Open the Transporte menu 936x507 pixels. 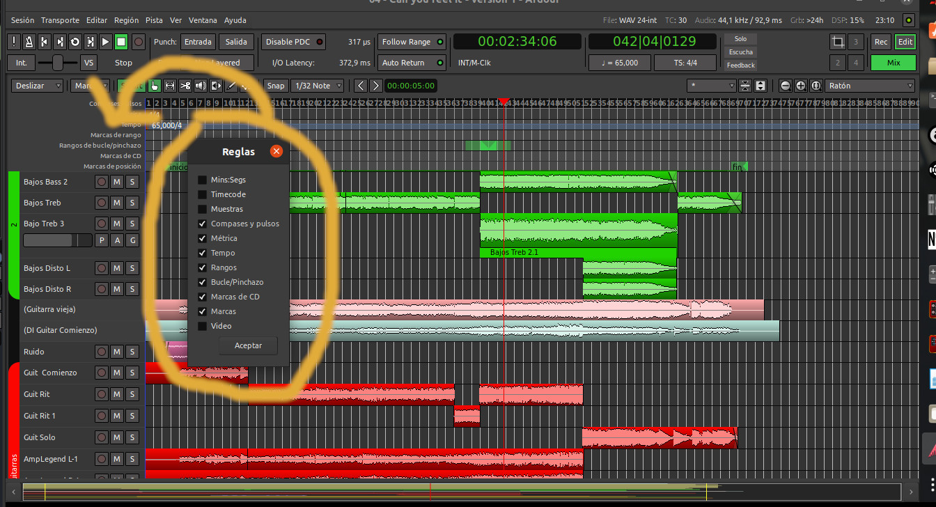[x=60, y=20]
